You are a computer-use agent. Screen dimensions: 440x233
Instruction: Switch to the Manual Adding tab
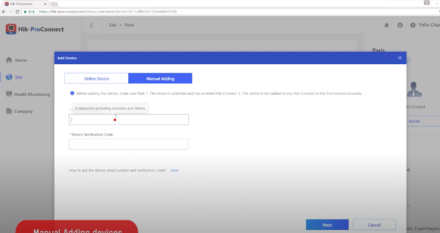(x=160, y=78)
